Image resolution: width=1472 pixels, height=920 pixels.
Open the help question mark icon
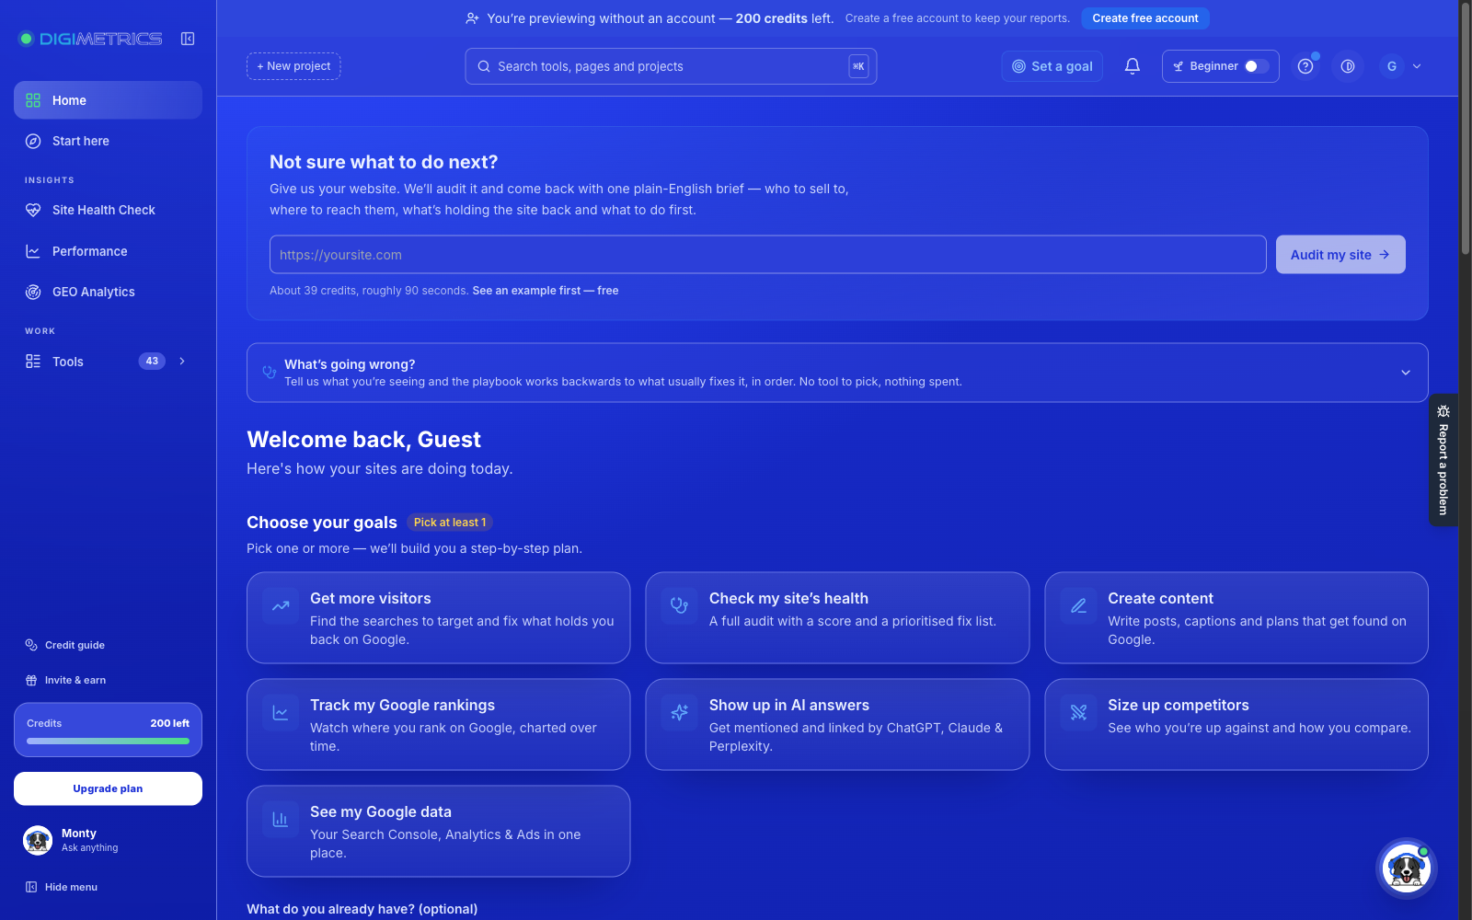(x=1305, y=66)
